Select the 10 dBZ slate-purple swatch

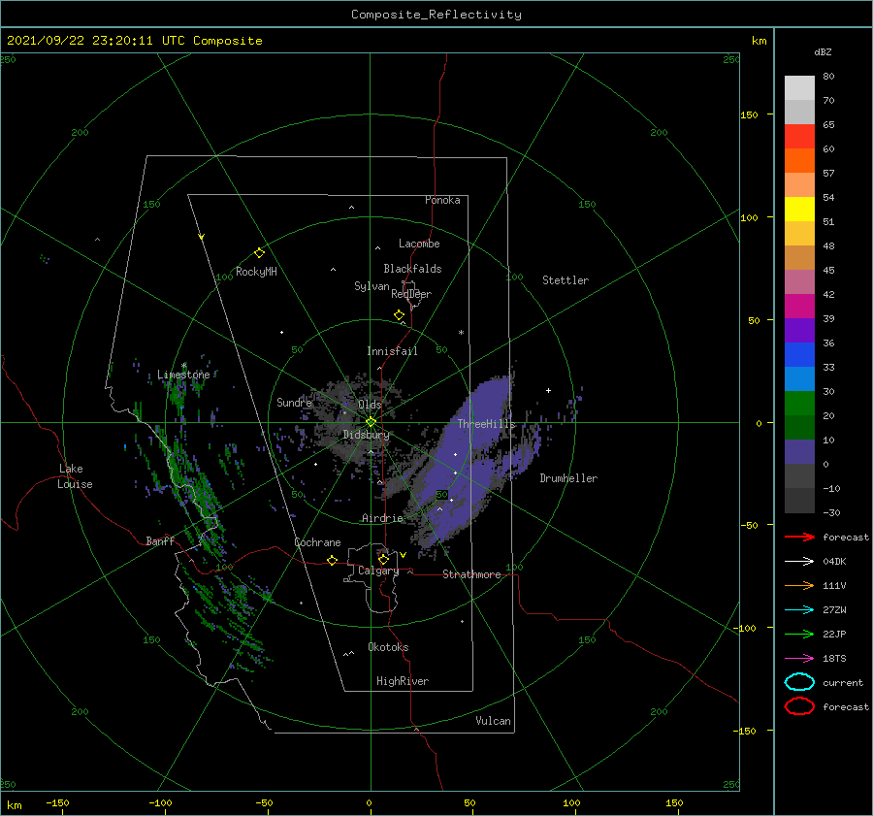coord(799,451)
